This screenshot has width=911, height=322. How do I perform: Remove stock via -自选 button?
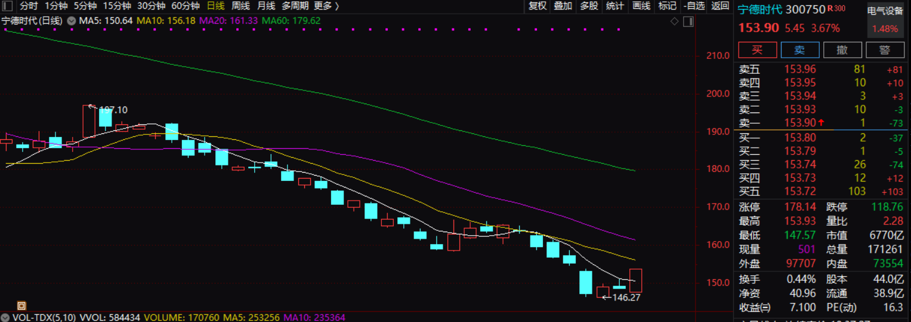694,6
